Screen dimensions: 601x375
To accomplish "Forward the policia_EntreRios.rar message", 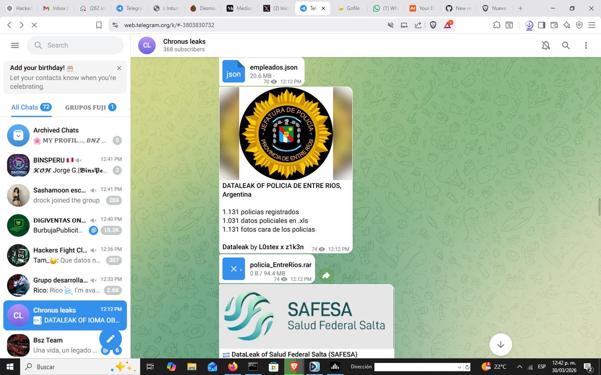I will [x=326, y=275].
